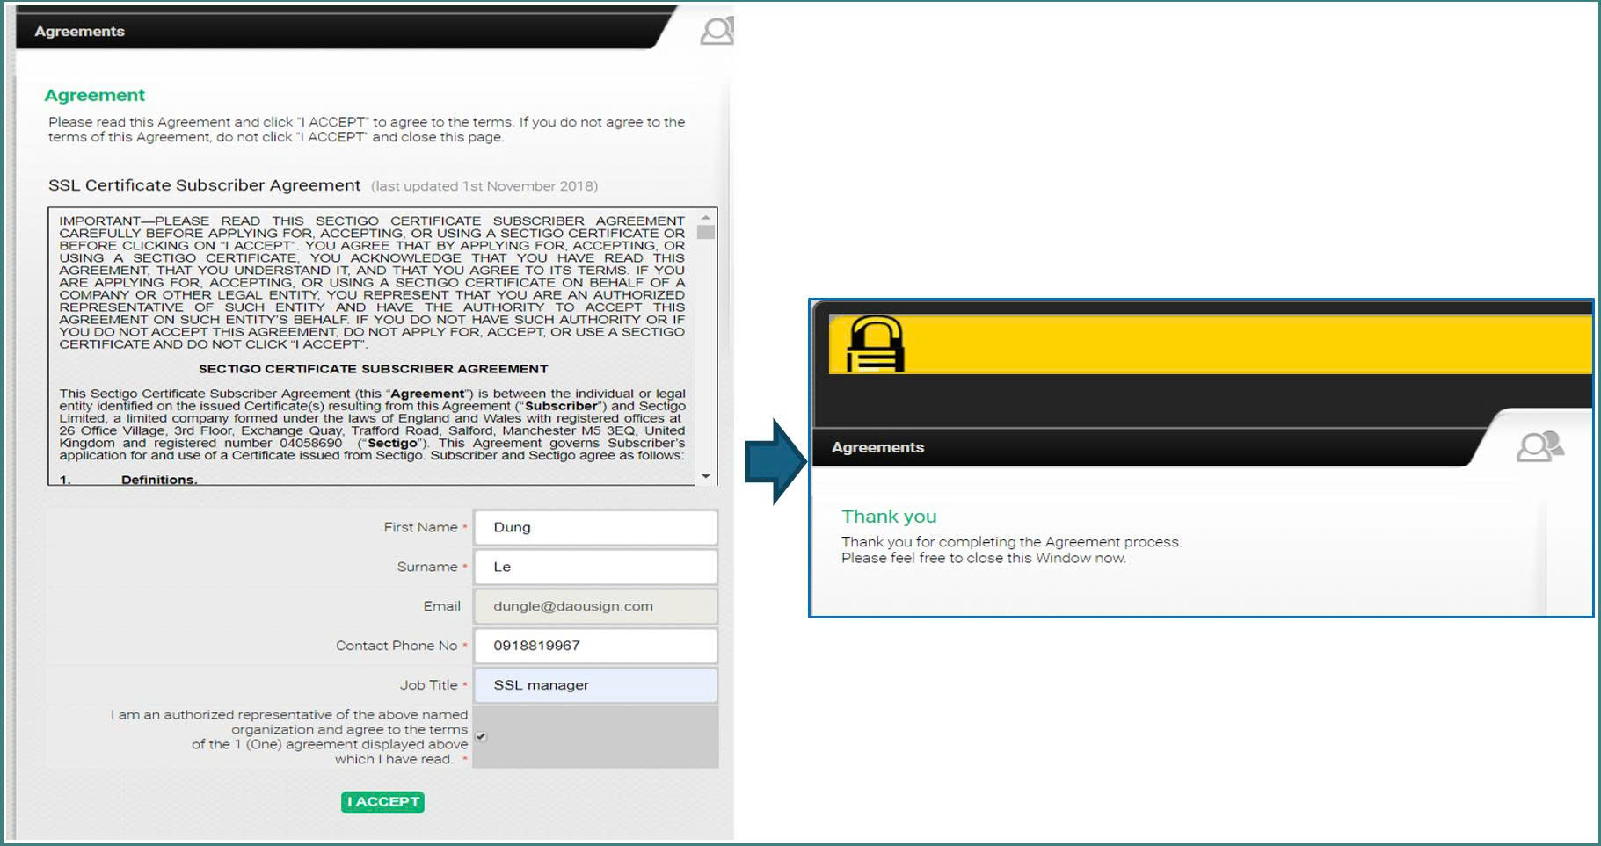Click 'Please feel free to close this Window now.'
Image resolution: width=1601 pixels, height=846 pixels.
[983, 558]
